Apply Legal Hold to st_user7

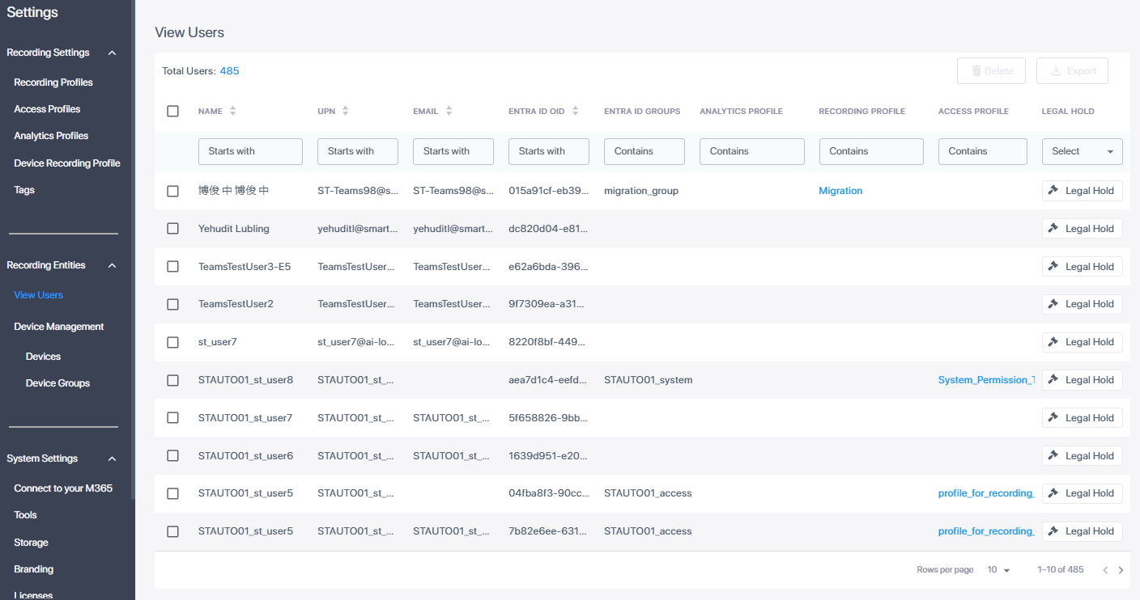[1082, 342]
